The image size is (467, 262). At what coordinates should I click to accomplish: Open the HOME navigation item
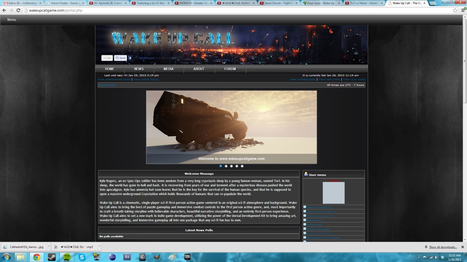coord(110,69)
